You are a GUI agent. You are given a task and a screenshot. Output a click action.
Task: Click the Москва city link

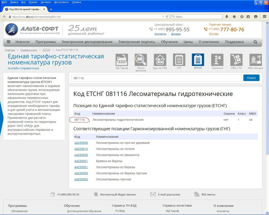coord(214,34)
